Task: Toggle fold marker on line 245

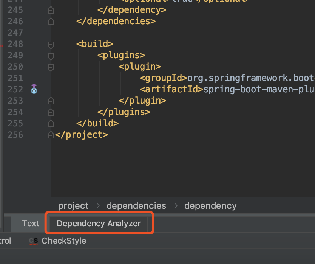Action: coord(51,10)
